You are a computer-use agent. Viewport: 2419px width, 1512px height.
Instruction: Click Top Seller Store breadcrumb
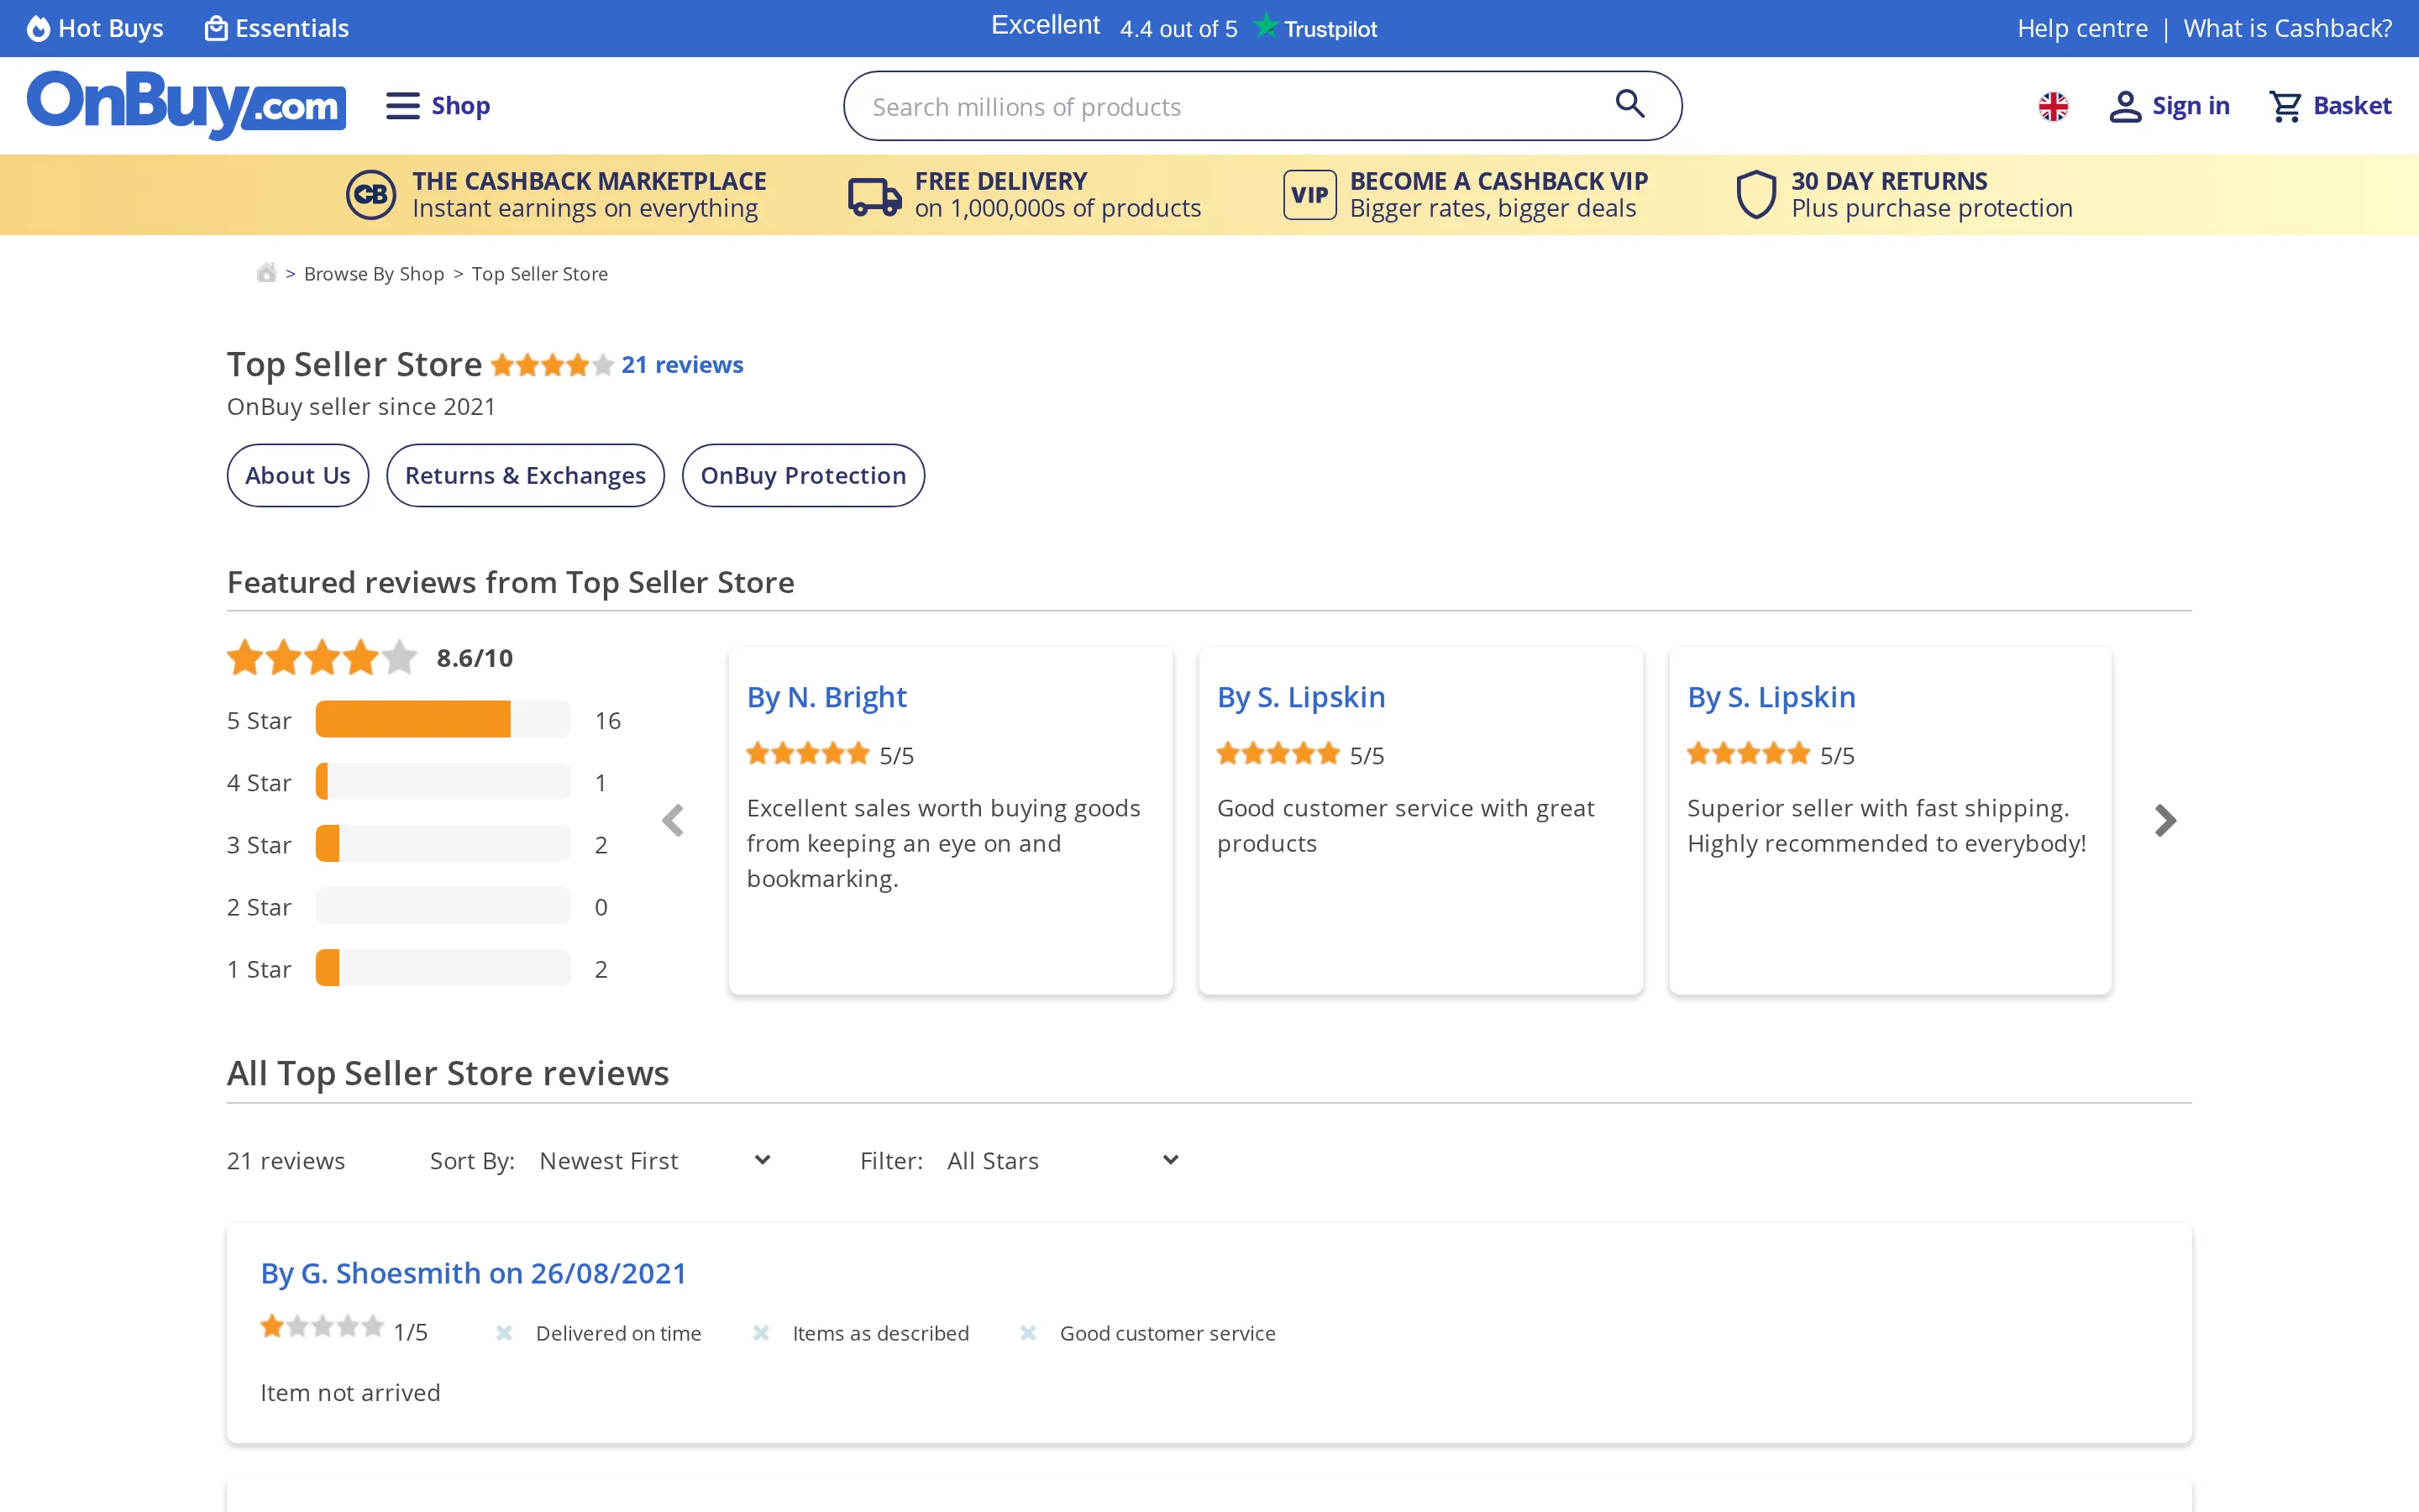point(540,273)
